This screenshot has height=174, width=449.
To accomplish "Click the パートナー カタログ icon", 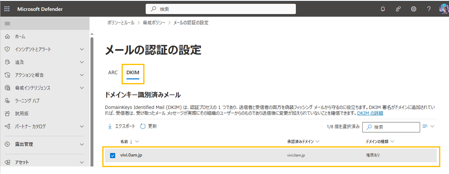I will tap(8, 126).
